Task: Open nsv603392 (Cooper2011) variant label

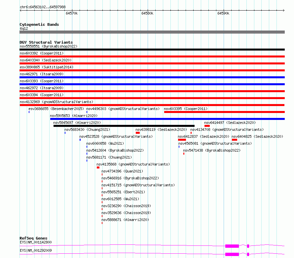Action: [x=42, y=53]
